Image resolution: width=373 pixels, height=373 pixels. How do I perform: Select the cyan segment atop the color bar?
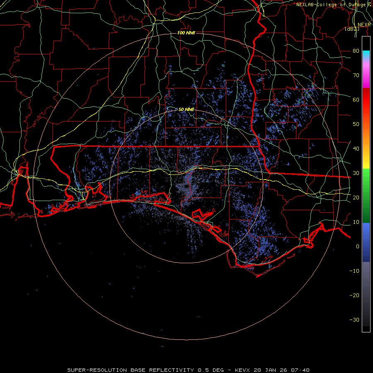366,54
